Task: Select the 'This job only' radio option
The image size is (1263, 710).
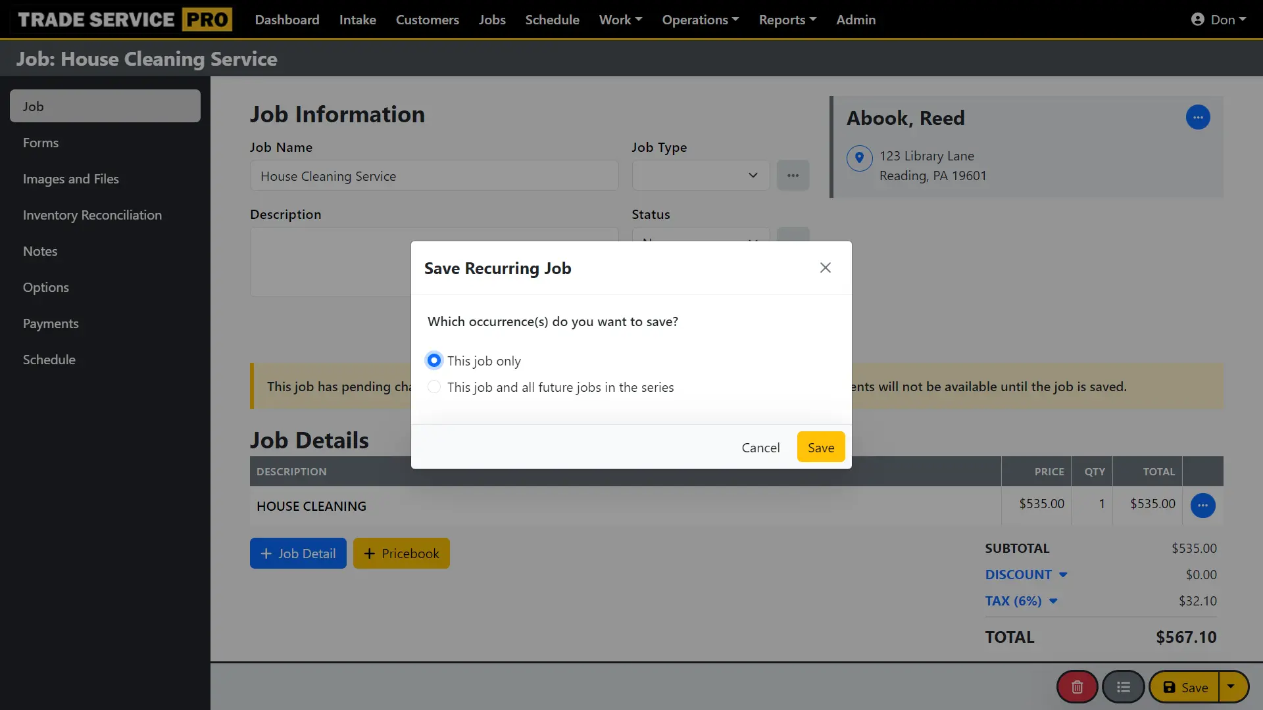Action: pyautogui.click(x=433, y=360)
